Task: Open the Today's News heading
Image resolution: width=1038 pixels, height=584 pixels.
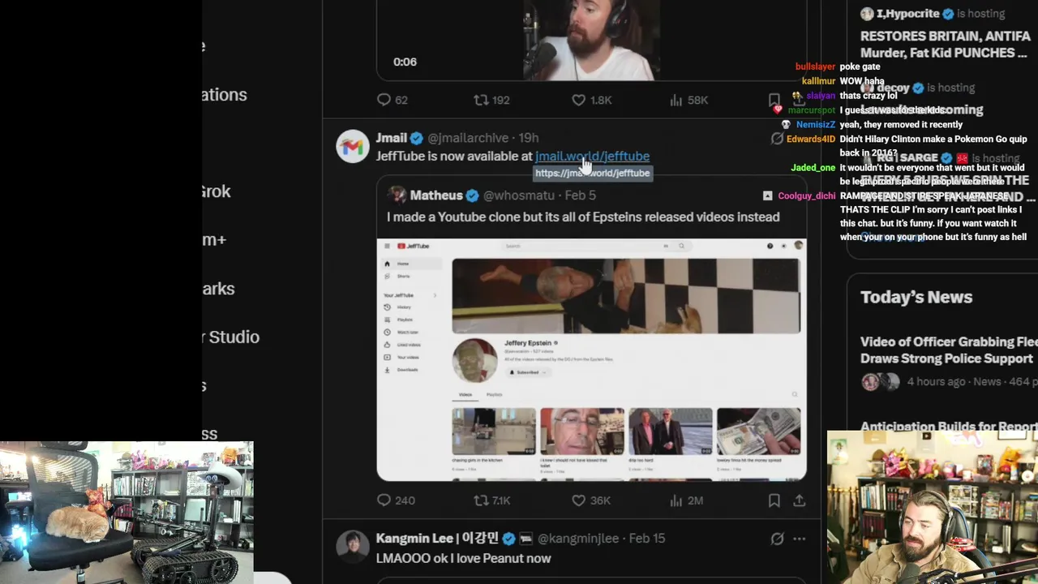Action: pyautogui.click(x=916, y=297)
